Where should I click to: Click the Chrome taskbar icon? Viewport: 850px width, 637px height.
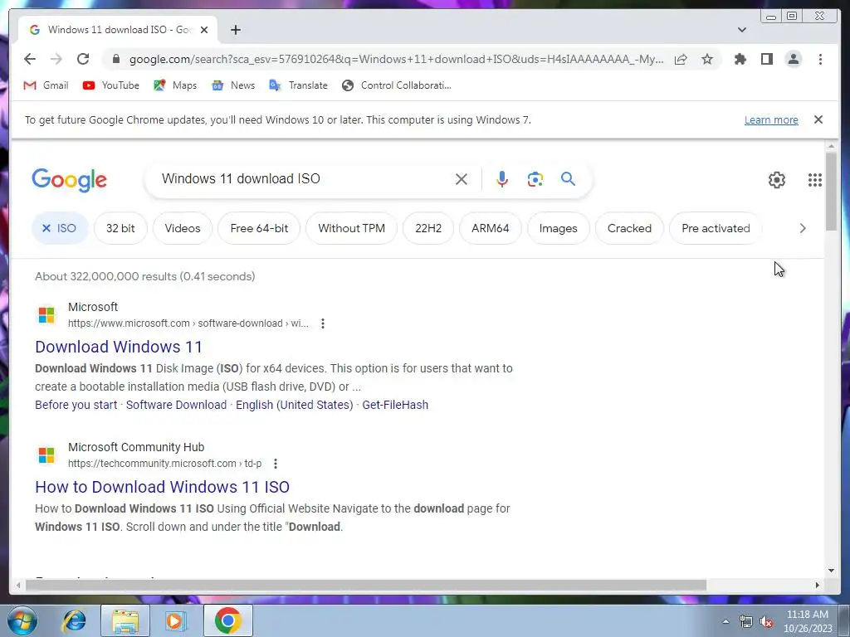tap(227, 620)
